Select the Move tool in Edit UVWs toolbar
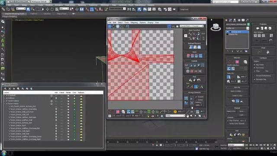Viewport: 277px width, 156px height. pyautogui.click(x=110, y=26)
